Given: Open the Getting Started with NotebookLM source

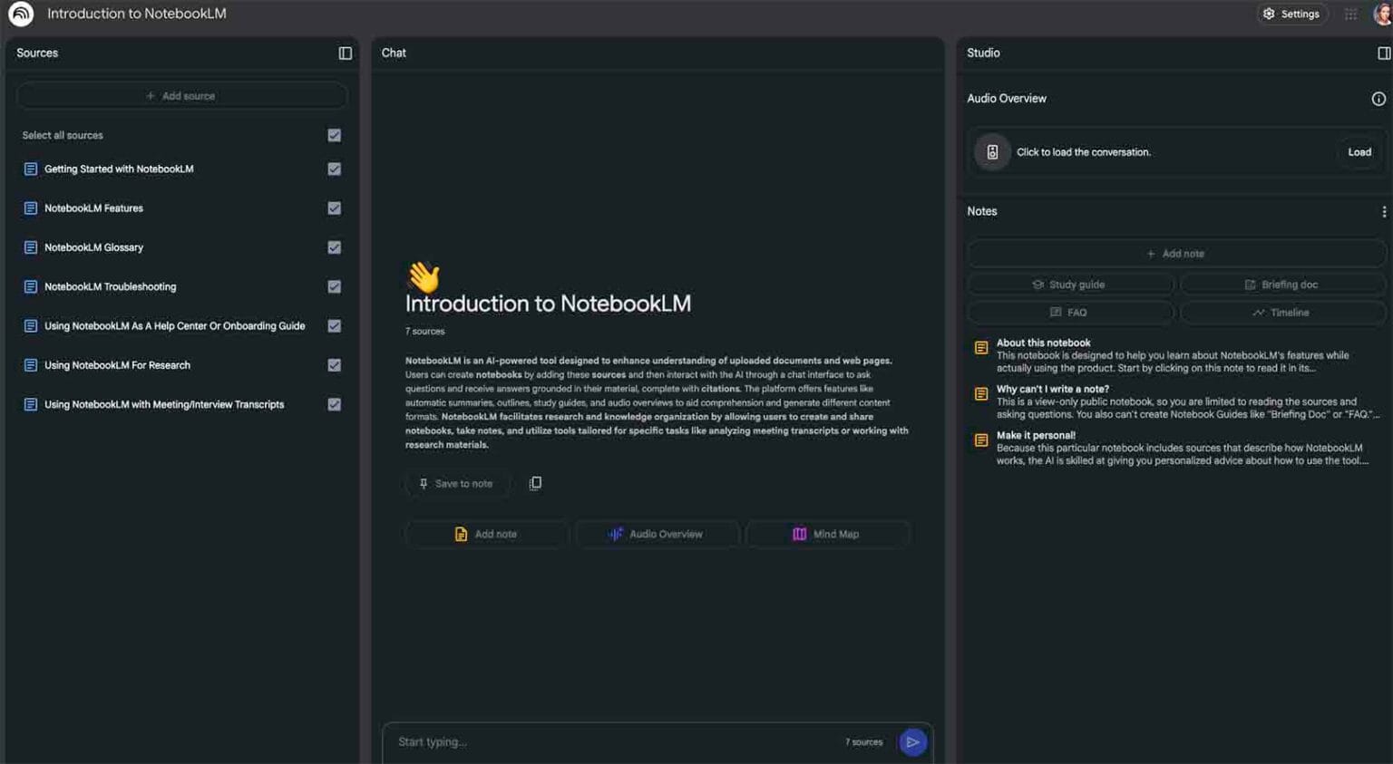Looking at the screenshot, I should coord(119,169).
